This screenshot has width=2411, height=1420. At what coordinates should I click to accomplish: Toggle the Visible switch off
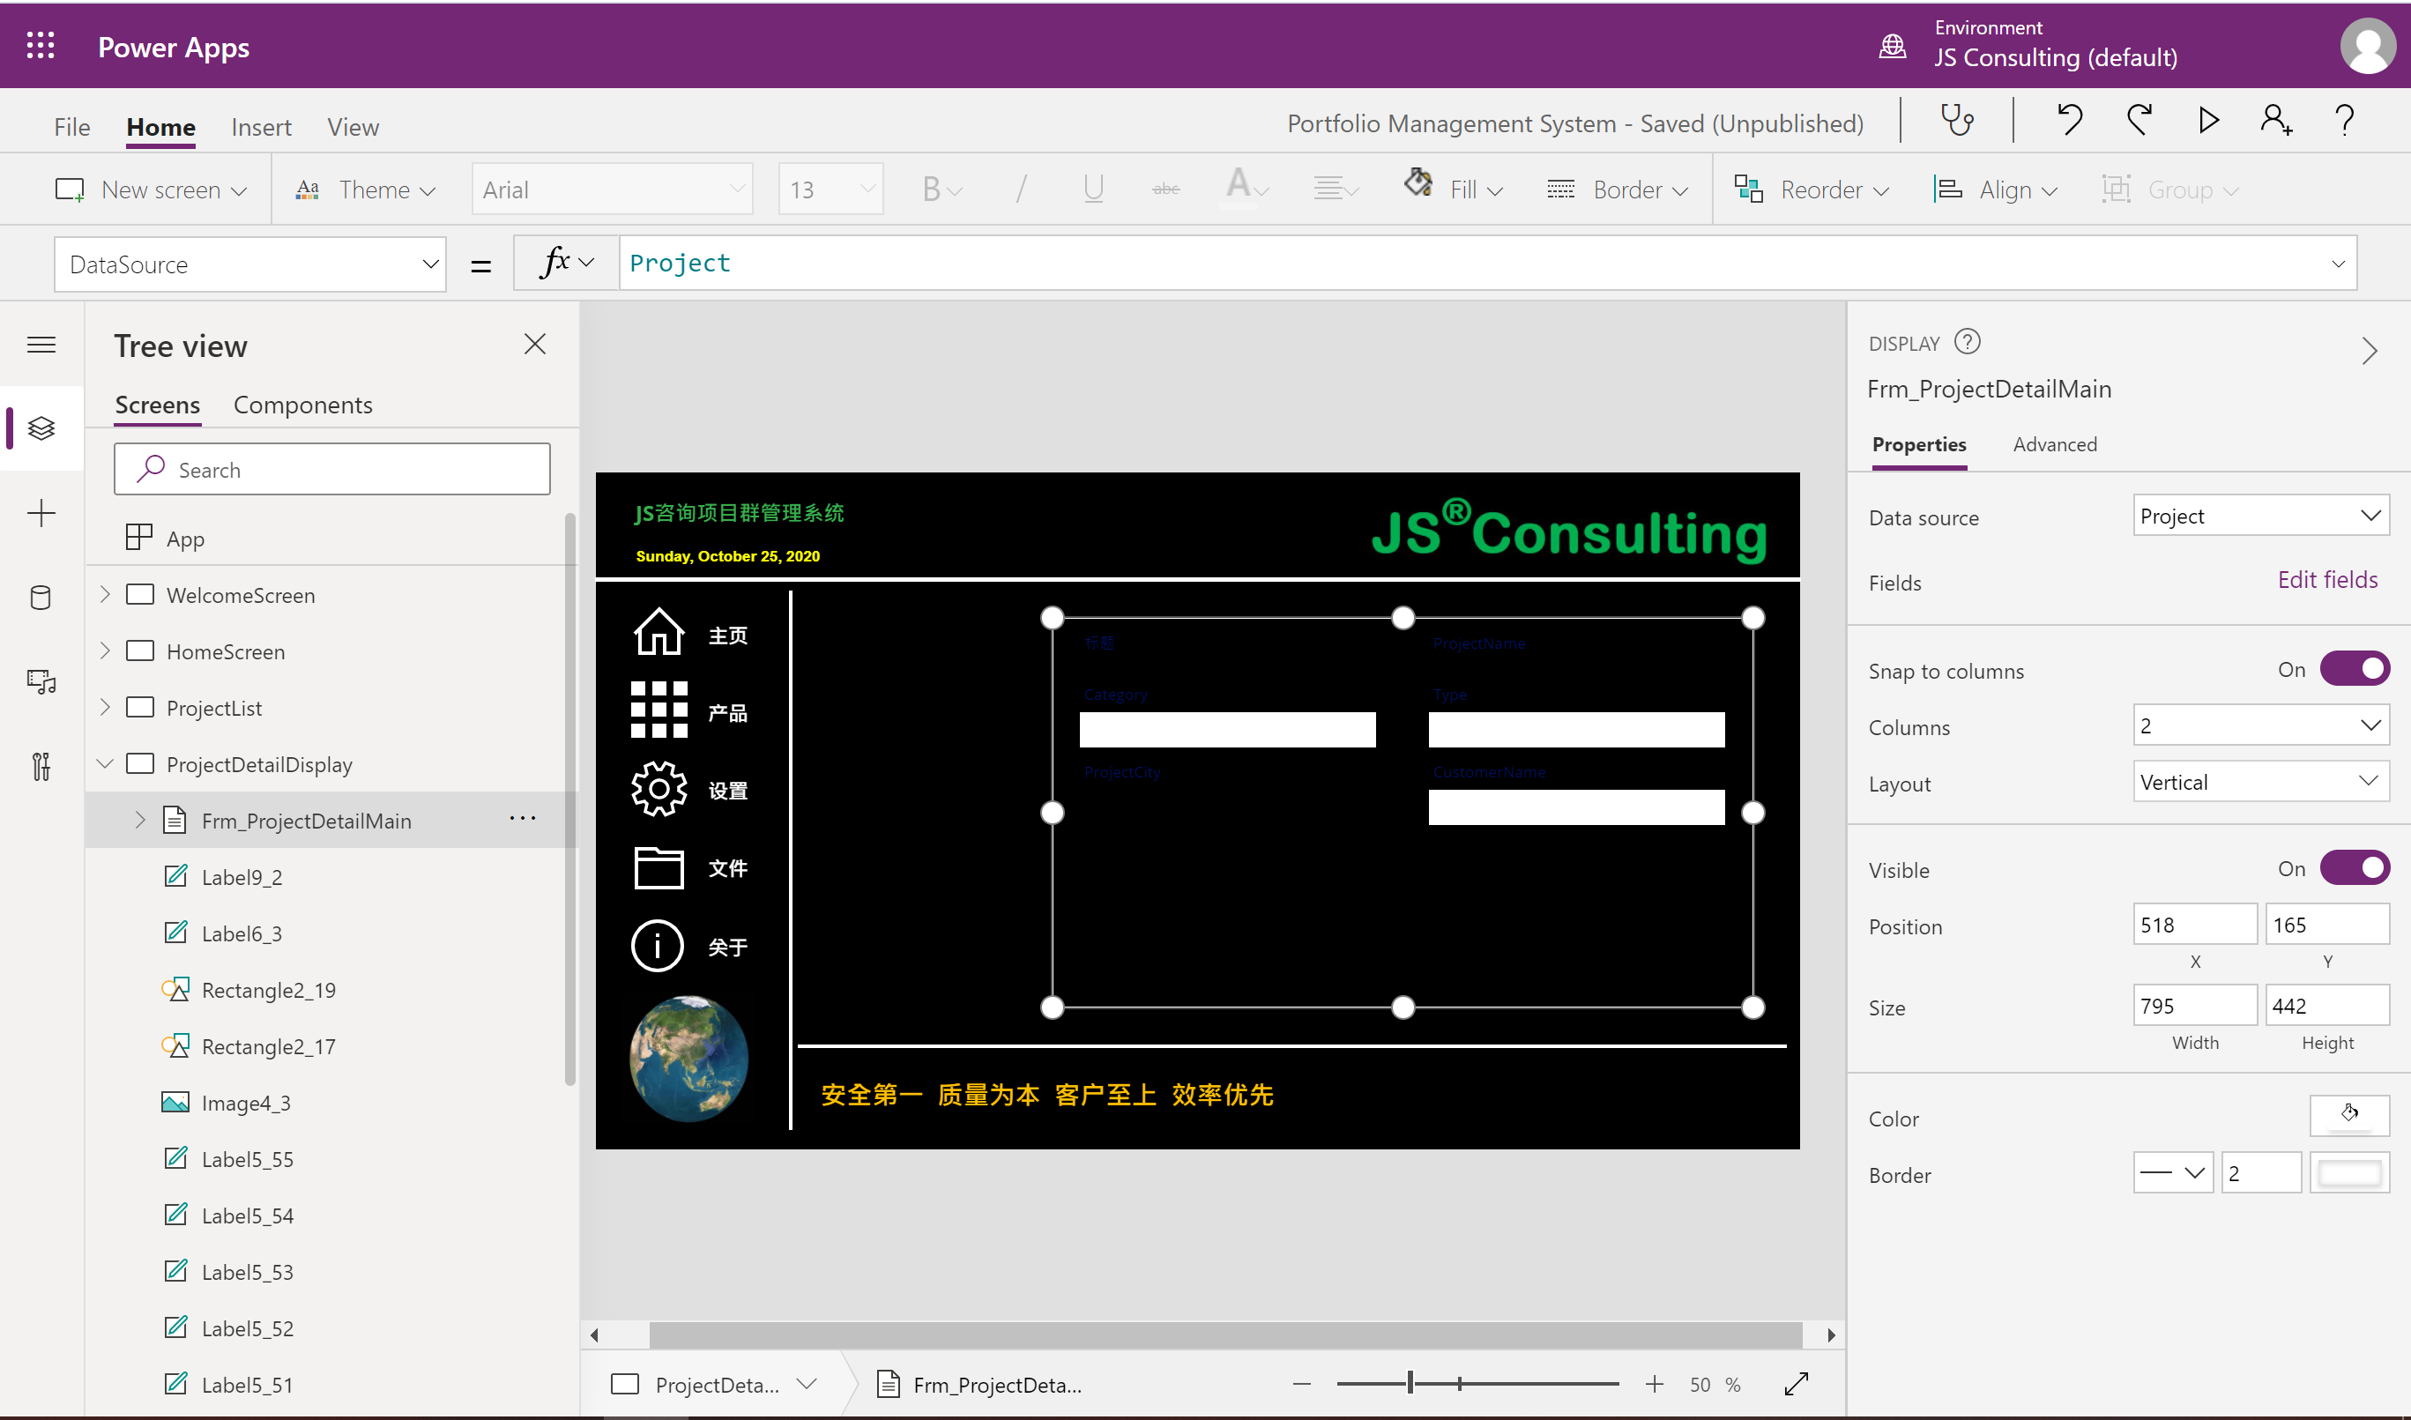[x=2355, y=868]
